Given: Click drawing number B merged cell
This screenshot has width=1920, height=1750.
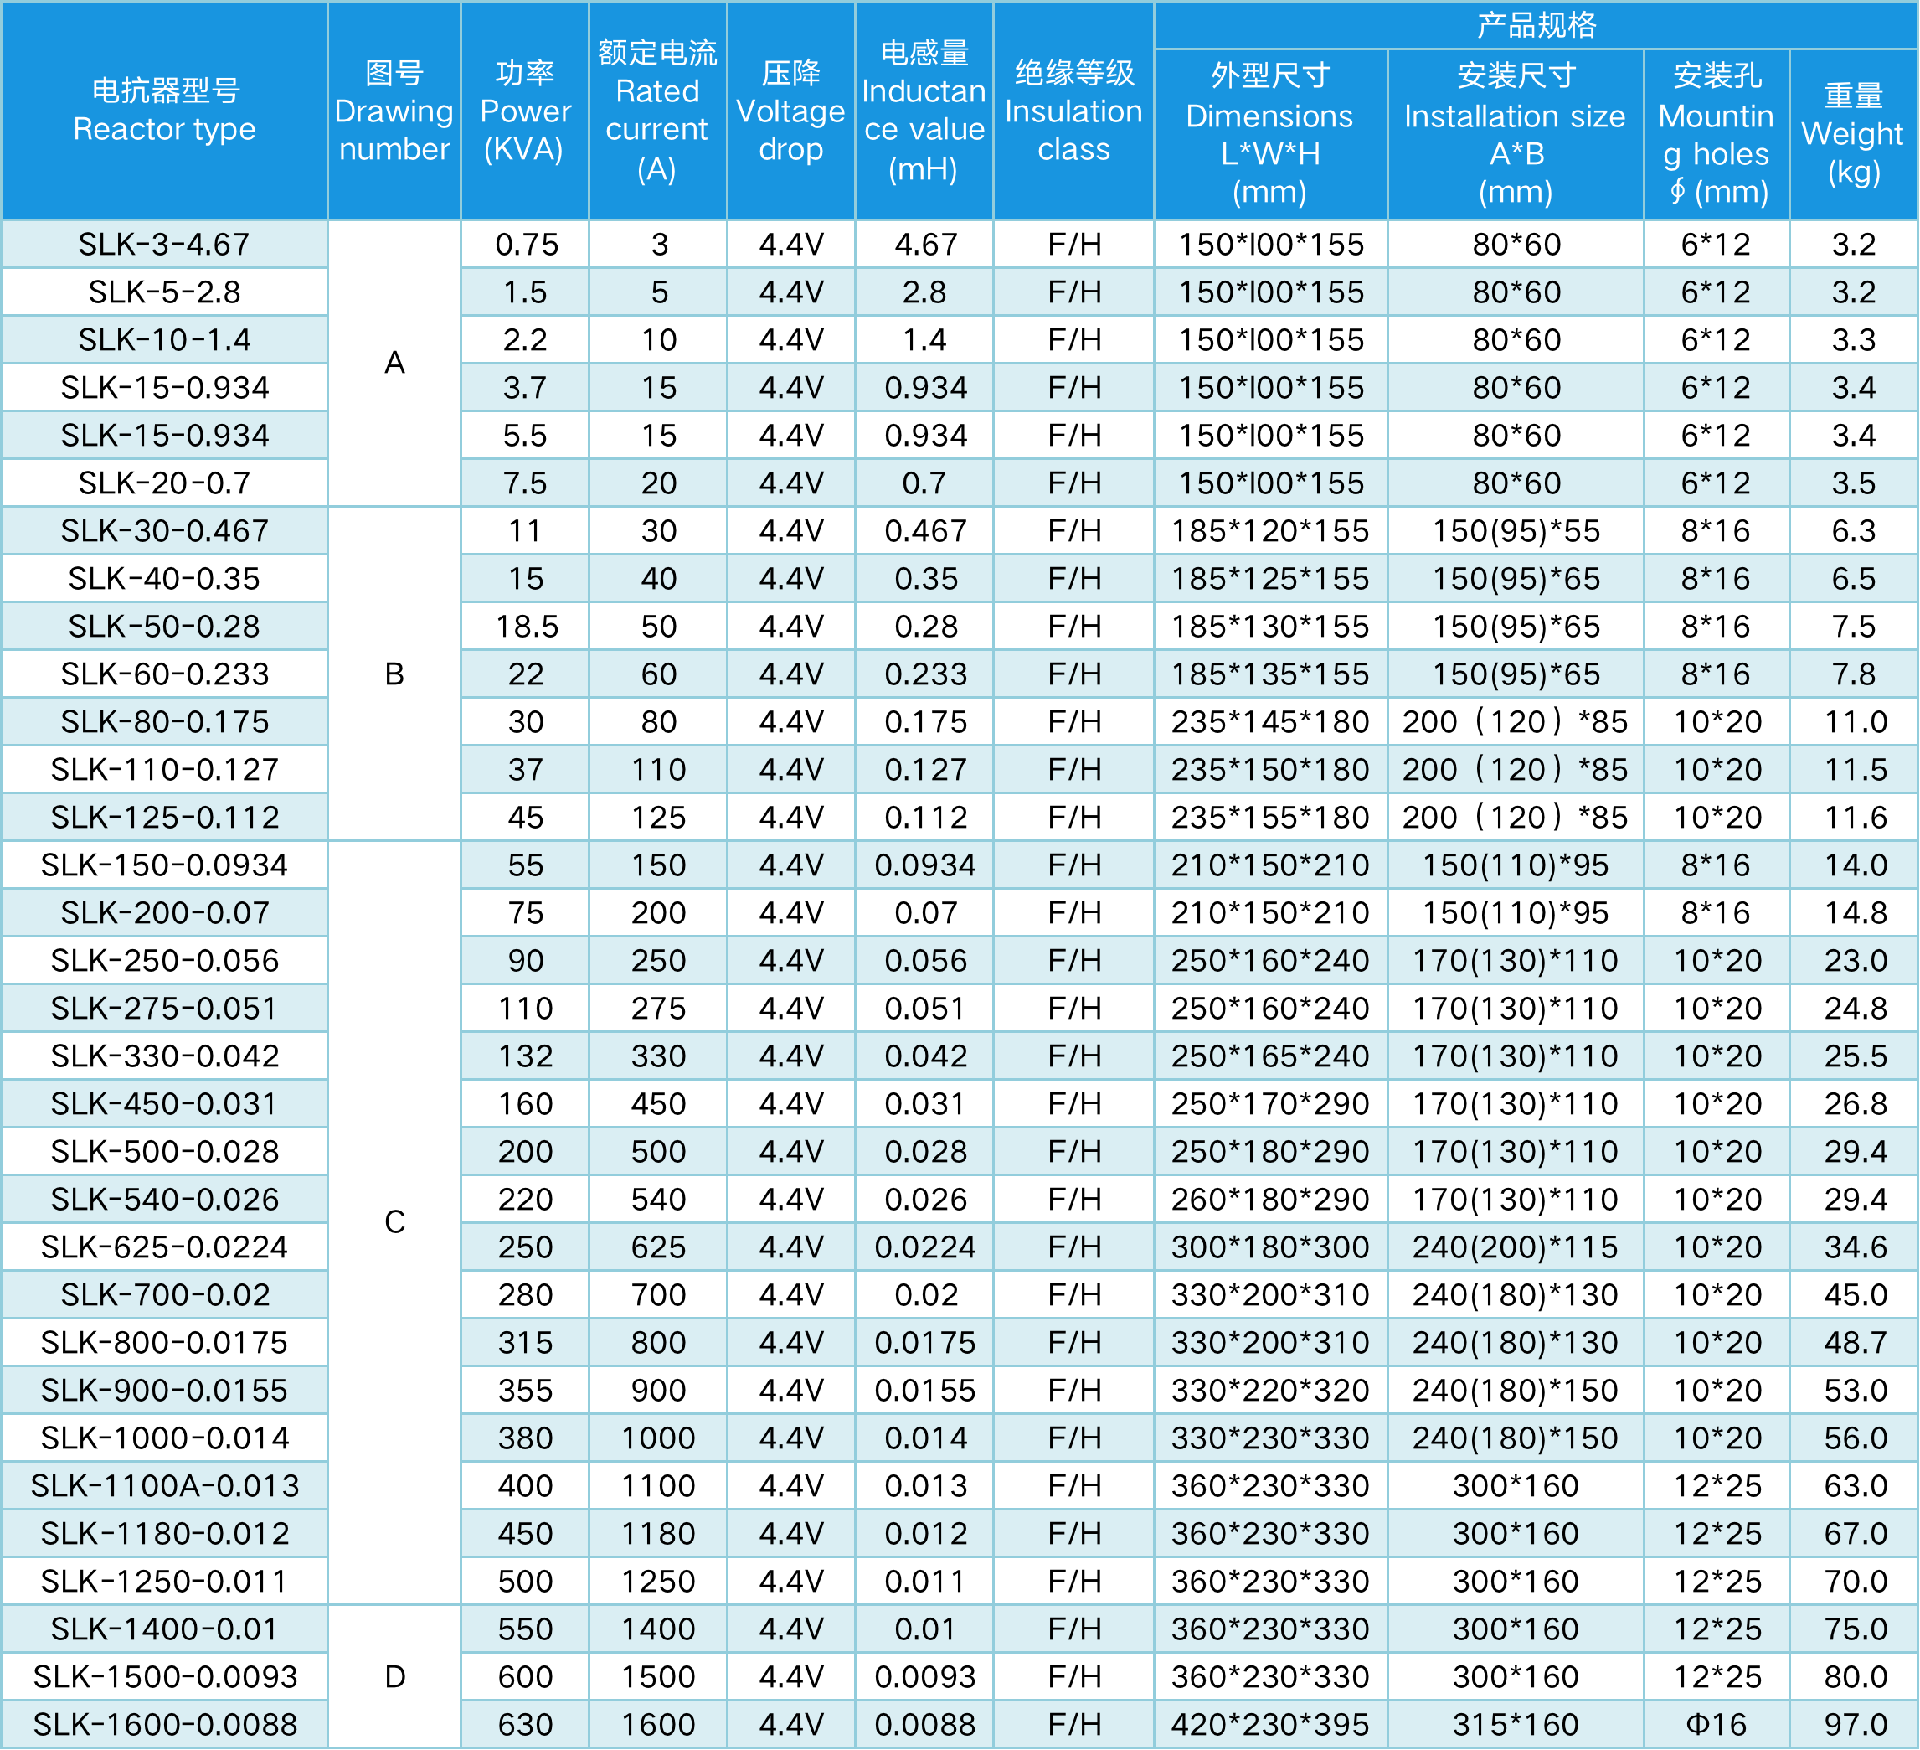Looking at the screenshot, I should [x=394, y=674].
